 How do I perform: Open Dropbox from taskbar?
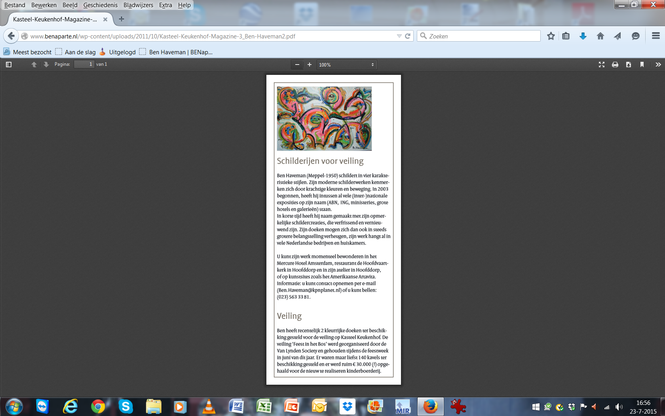click(347, 406)
